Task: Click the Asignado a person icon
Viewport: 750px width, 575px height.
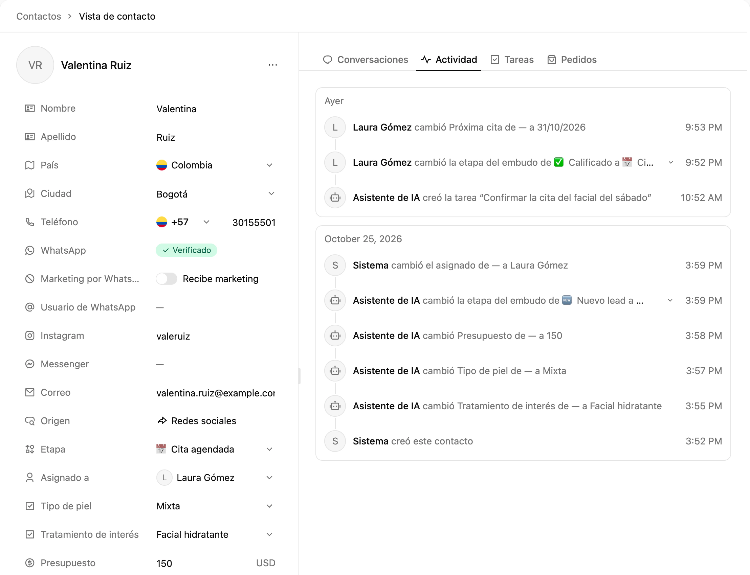Action: [30, 478]
